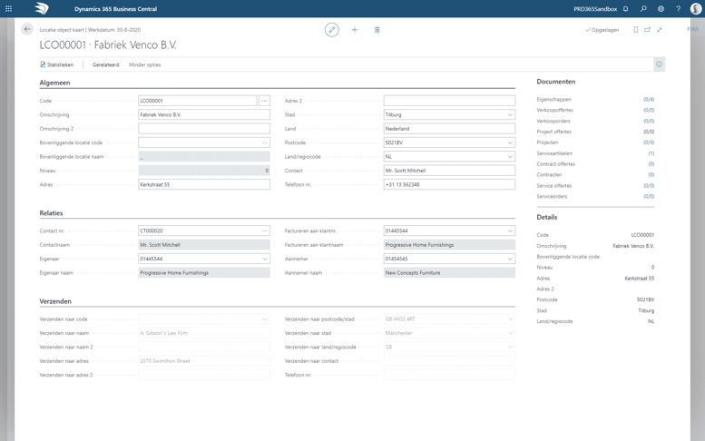Image resolution: width=705 pixels, height=441 pixels.
Task: Open the app launcher waffle menu
Action: [8, 8]
